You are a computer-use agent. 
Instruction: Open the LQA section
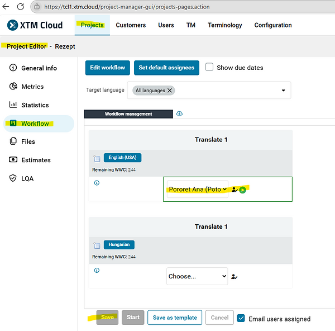point(27,178)
